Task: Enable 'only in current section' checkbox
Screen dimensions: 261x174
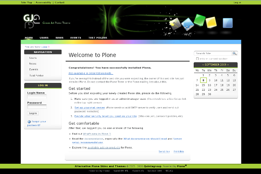Action: (197, 59)
